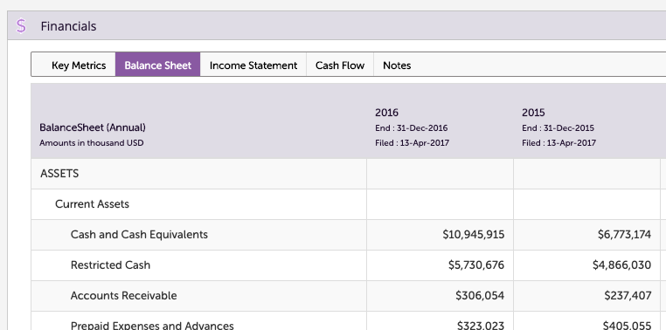Go to the Notes tab
Image resolution: width=666 pixels, height=330 pixels.
click(397, 65)
